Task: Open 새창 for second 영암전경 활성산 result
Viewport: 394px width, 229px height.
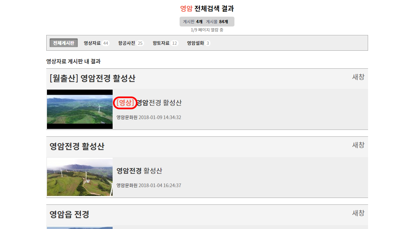Action: [x=358, y=145]
